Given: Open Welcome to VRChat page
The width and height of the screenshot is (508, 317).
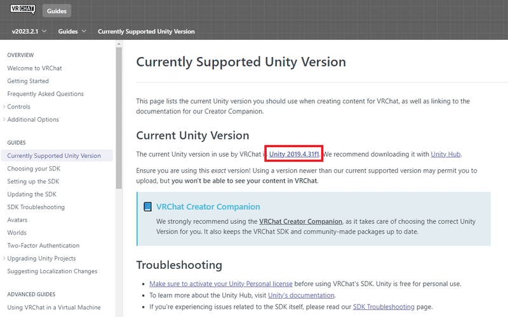Looking at the screenshot, I should [x=34, y=68].
